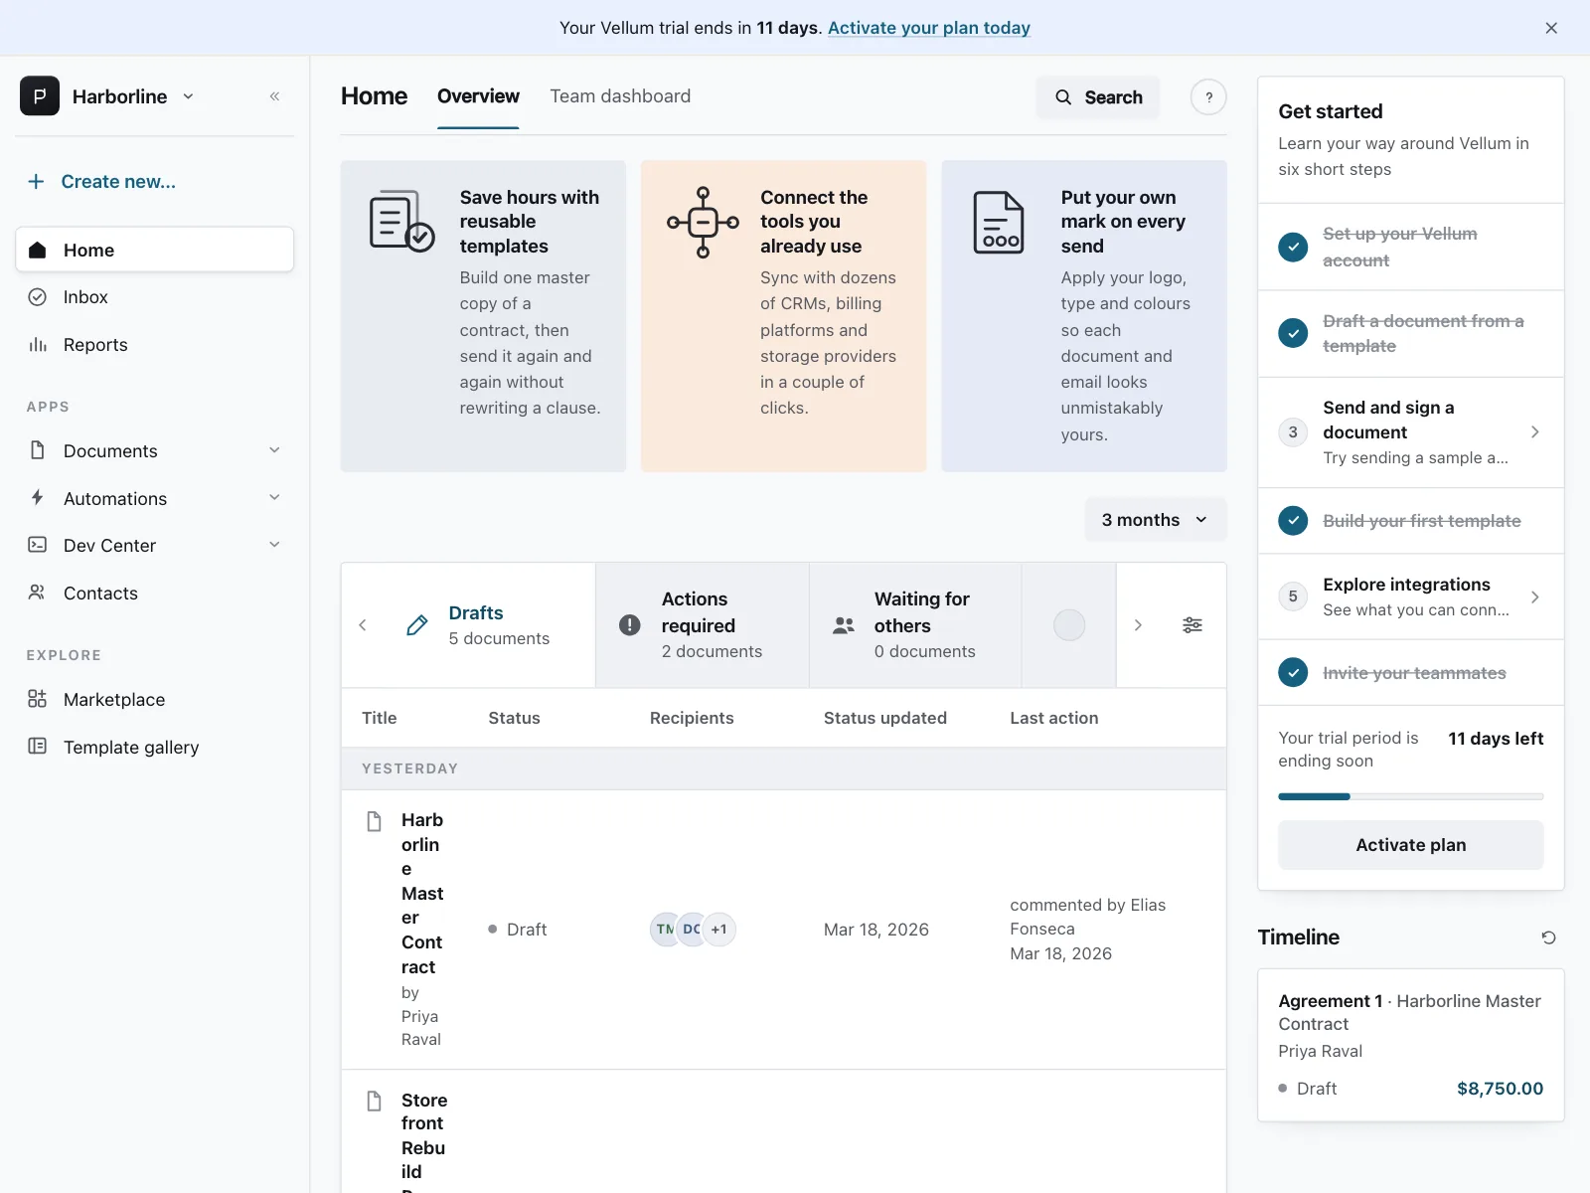Switch to the Team dashboard tab

click(620, 96)
